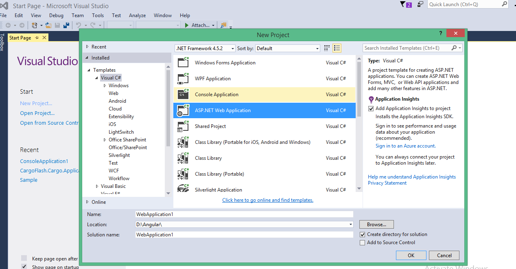The width and height of the screenshot is (516, 269).
Task: Click the Navigate Forward toolbar icon
Action: point(22,25)
